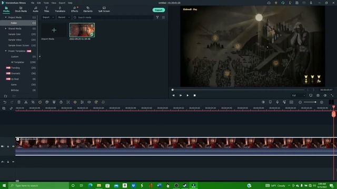This screenshot has width=337, height=189.
Task: Open the Record dropdown
Action: coord(64,17)
